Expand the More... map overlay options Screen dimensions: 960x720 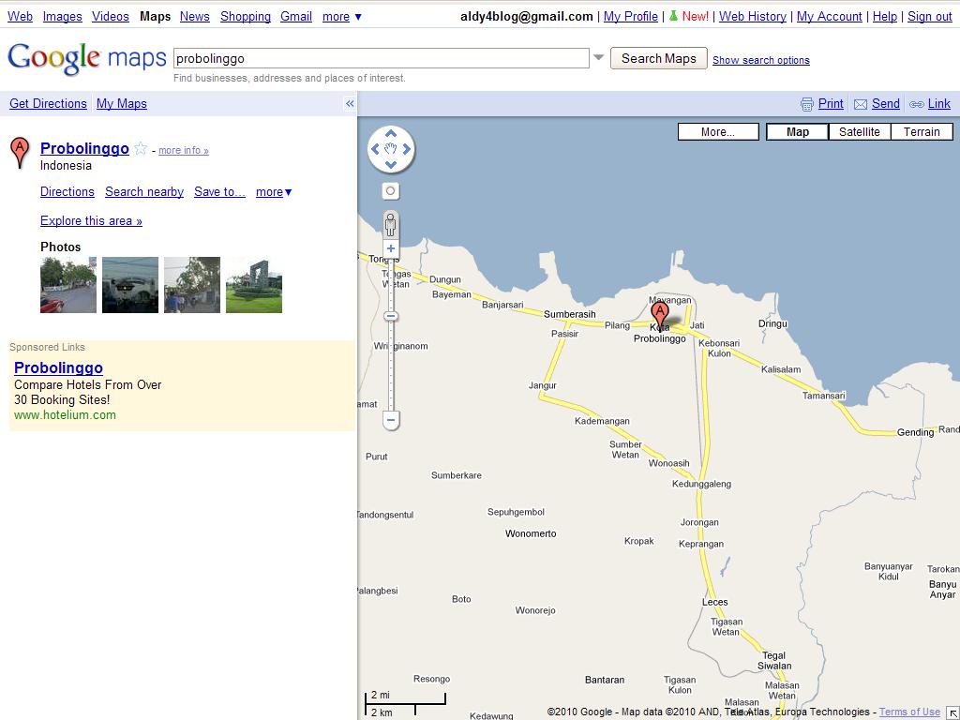tap(718, 131)
